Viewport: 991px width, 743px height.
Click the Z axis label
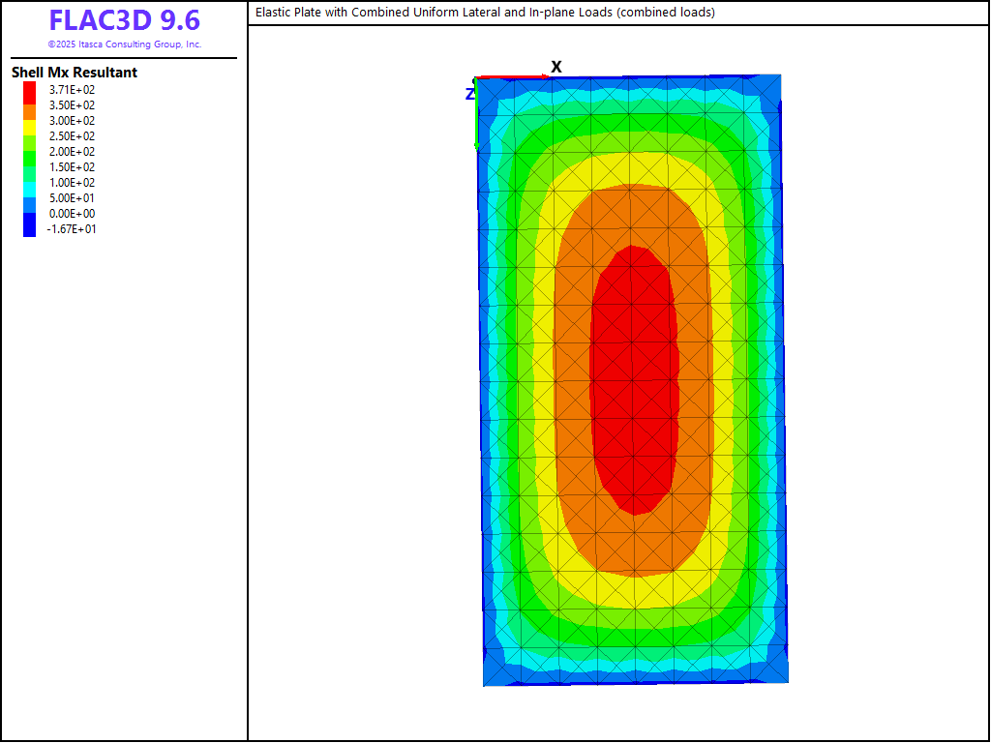469,94
